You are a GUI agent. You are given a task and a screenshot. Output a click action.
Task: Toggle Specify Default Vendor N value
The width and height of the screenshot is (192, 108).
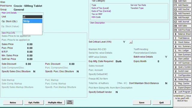117,92
